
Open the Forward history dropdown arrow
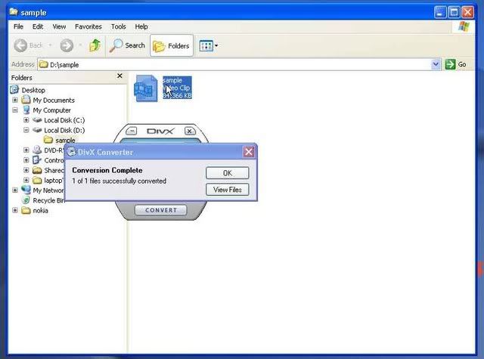(80, 45)
